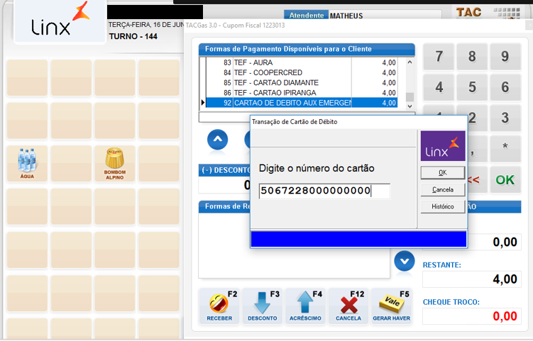The height and width of the screenshot is (341, 533).
Task: Tap keypad number 4
Action: (439, 87)
